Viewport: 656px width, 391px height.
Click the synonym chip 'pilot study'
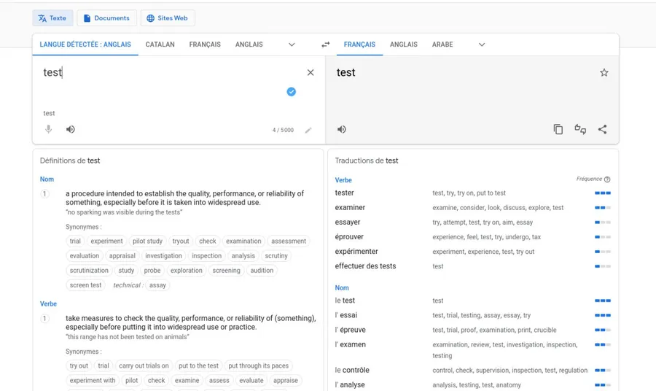pyautogui.click(x=147, y=241)
